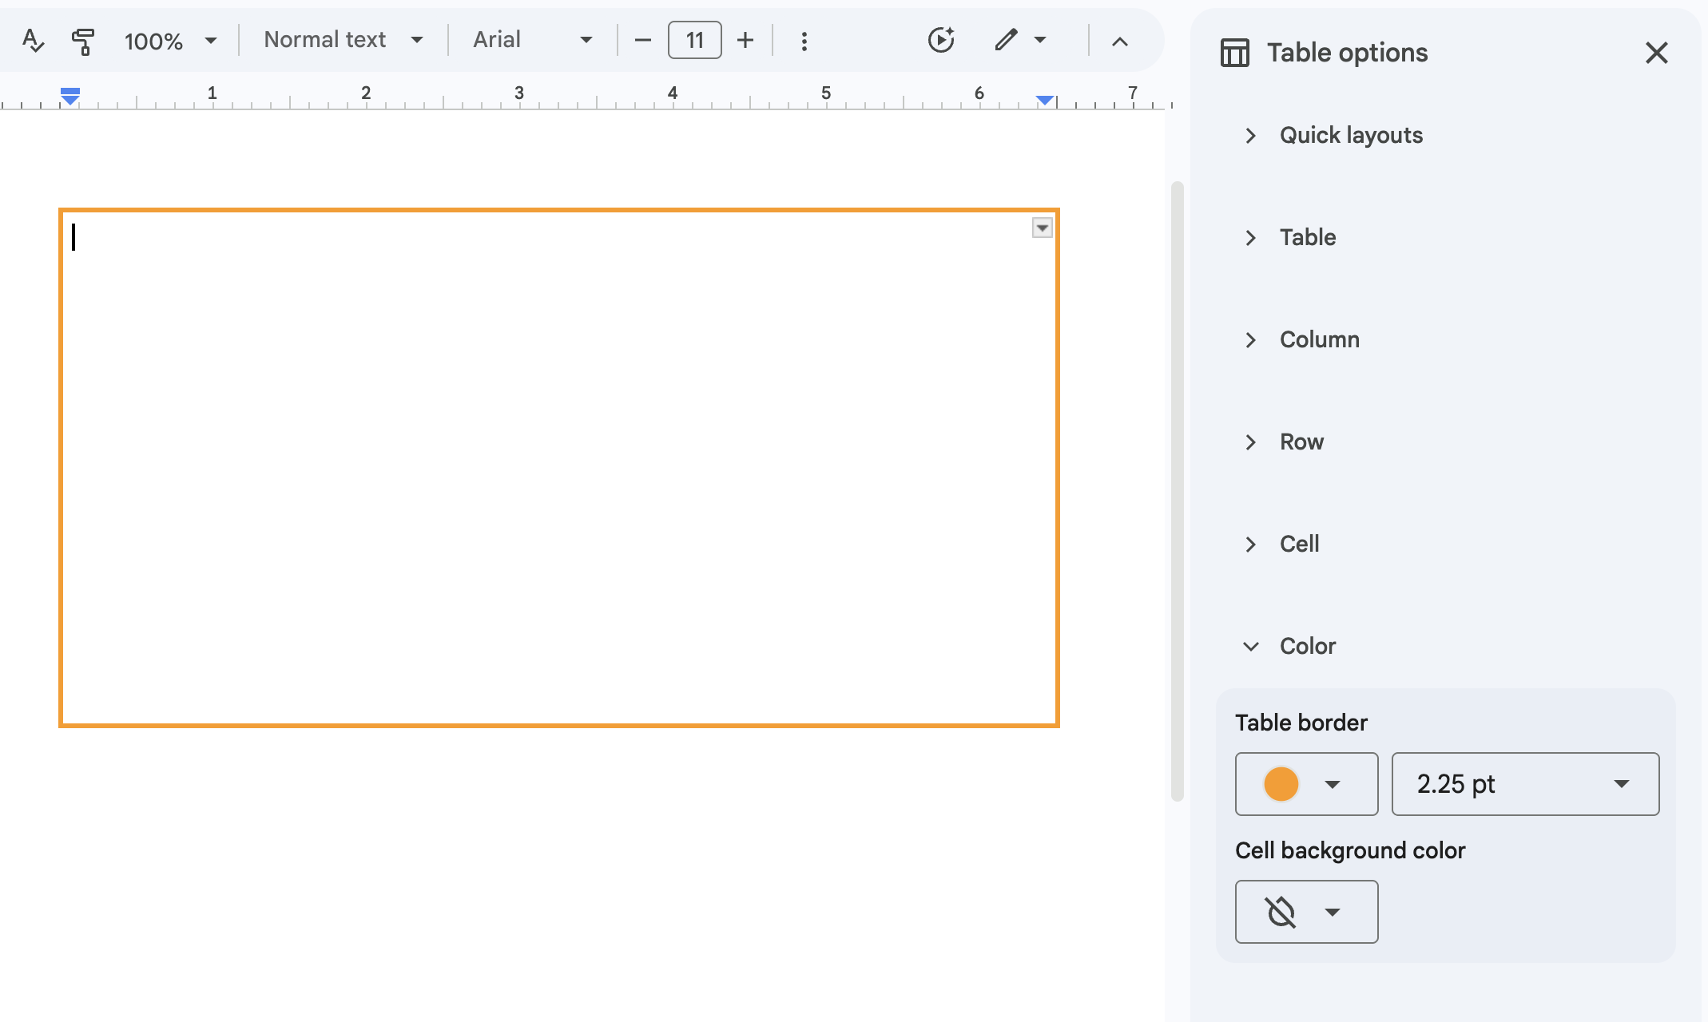Click inside the orange-bordered table cell
The width and height of the screenshot is (1708, 1022).
[x=559, y=468]
